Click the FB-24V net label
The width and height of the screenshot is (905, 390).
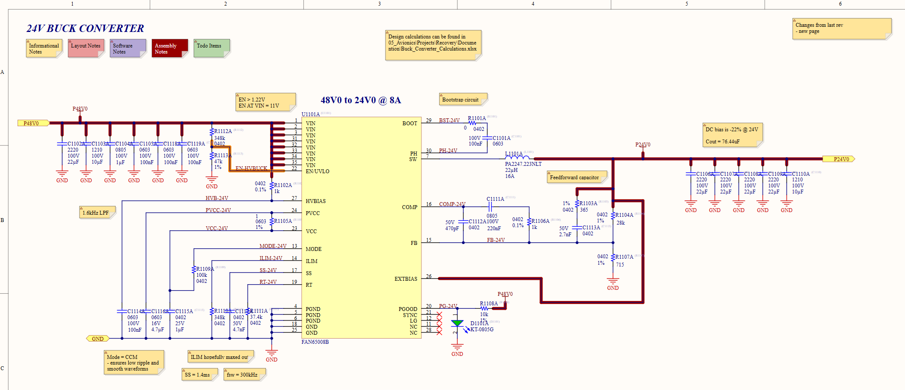496,240
